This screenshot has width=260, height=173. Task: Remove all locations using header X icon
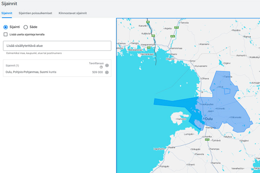click(x=107, y=65)
